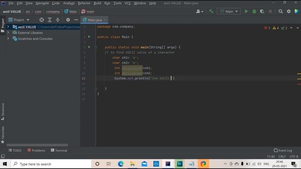Toggle the Project tool window side tab

(x=3, y=25)
